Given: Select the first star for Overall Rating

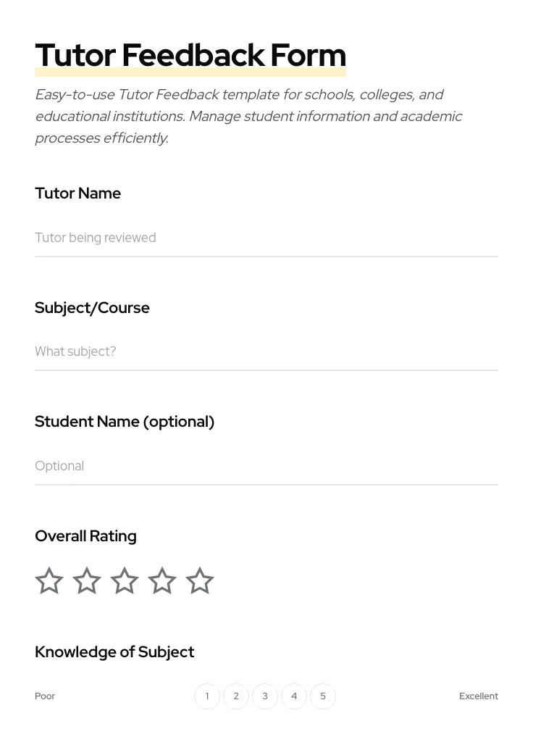Looking at the screenshot, I should tap(49, 580).
